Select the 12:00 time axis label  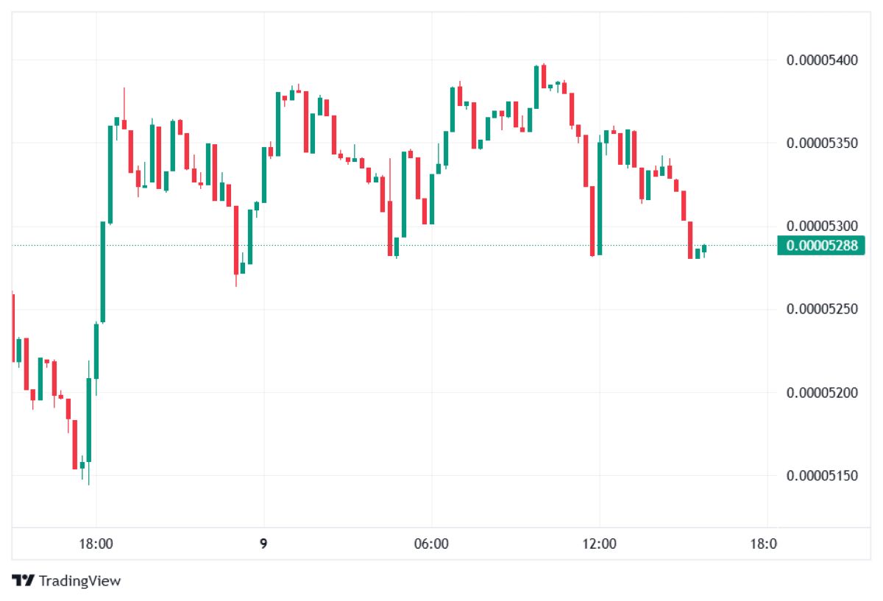point(599,544)
